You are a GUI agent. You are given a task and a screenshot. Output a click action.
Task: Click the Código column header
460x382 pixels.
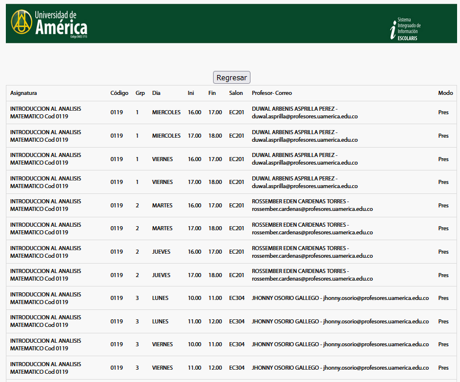coord(119,93)
